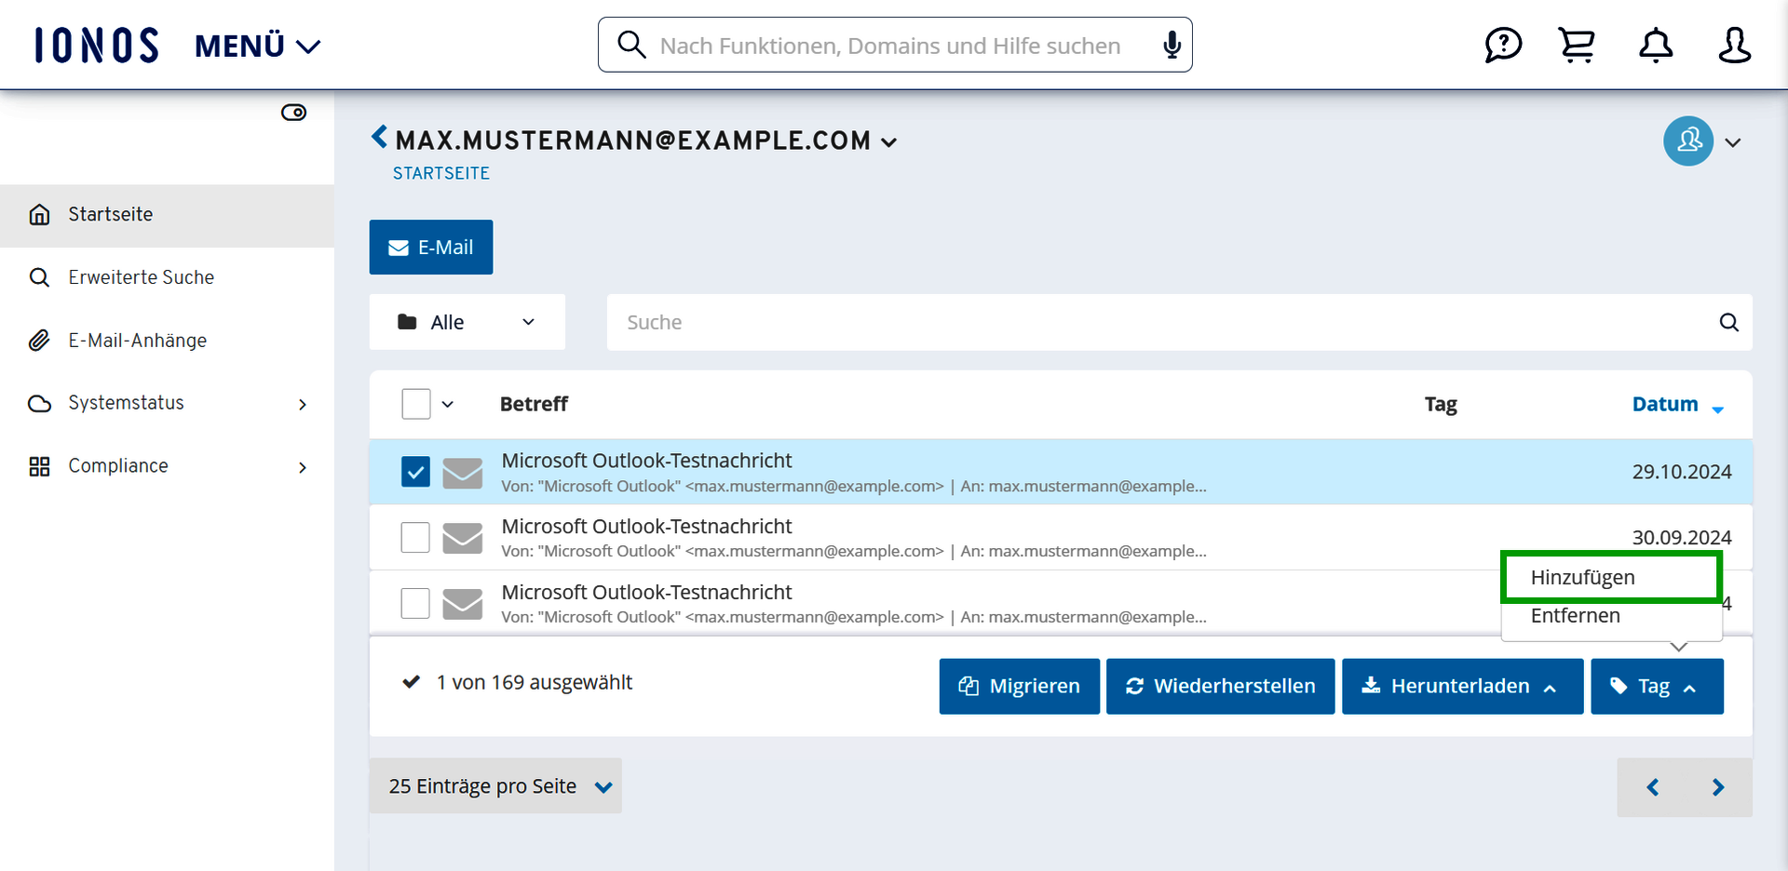The height and width of the screenshot is (871, 1788).
Task: Expand the Systemstatus sidebar item
Action: click(x=168, y=403)
